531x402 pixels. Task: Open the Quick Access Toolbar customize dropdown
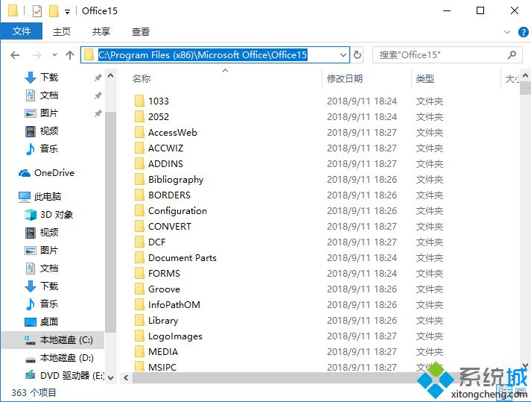tap(67, 11)
